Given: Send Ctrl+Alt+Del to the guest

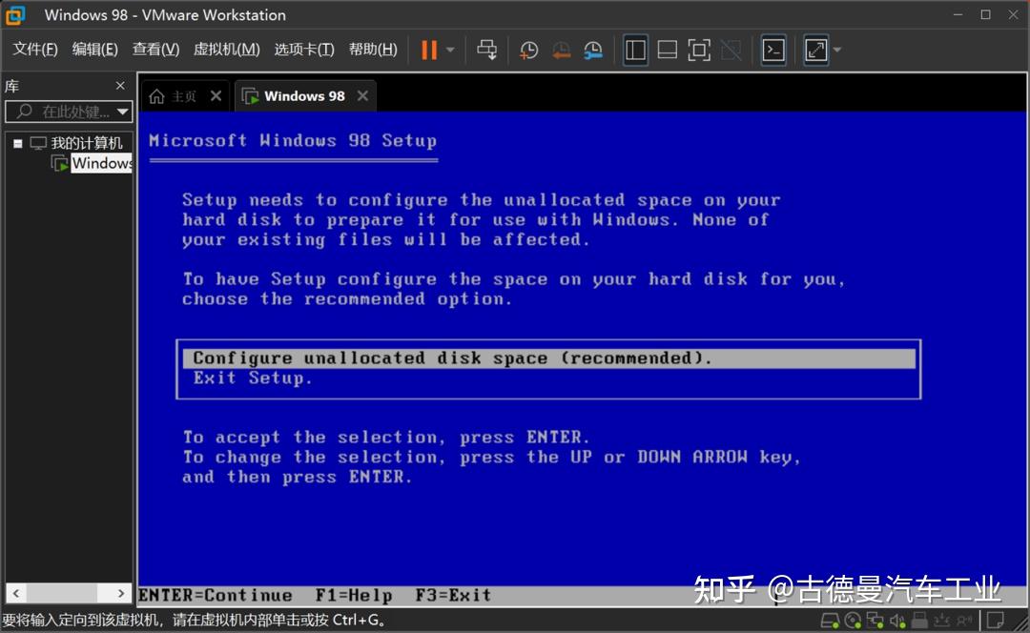Looking at the screenshot, I should [x=487, y=50].
